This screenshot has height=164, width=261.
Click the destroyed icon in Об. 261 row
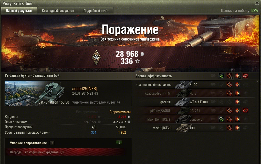coord(245,110)
